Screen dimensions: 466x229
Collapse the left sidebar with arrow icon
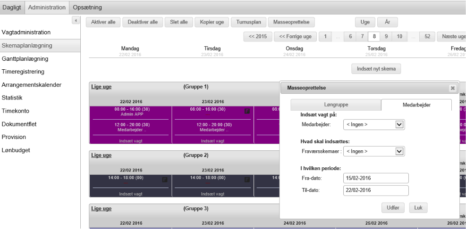75,21
